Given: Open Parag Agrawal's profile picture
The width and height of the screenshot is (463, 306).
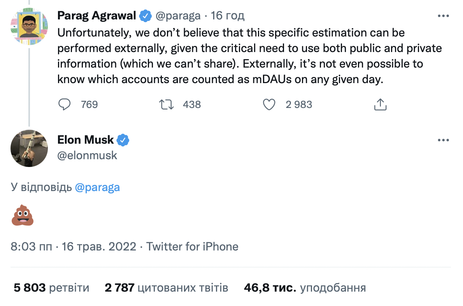Looking at the screenshot, I should coord(29,26).
